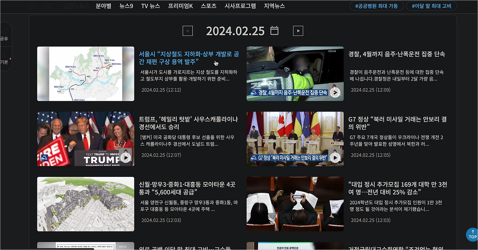Click the search magnifier icon
Image resolution: width=478 pixels, height=250 pixels.
(x=49, y=6)
